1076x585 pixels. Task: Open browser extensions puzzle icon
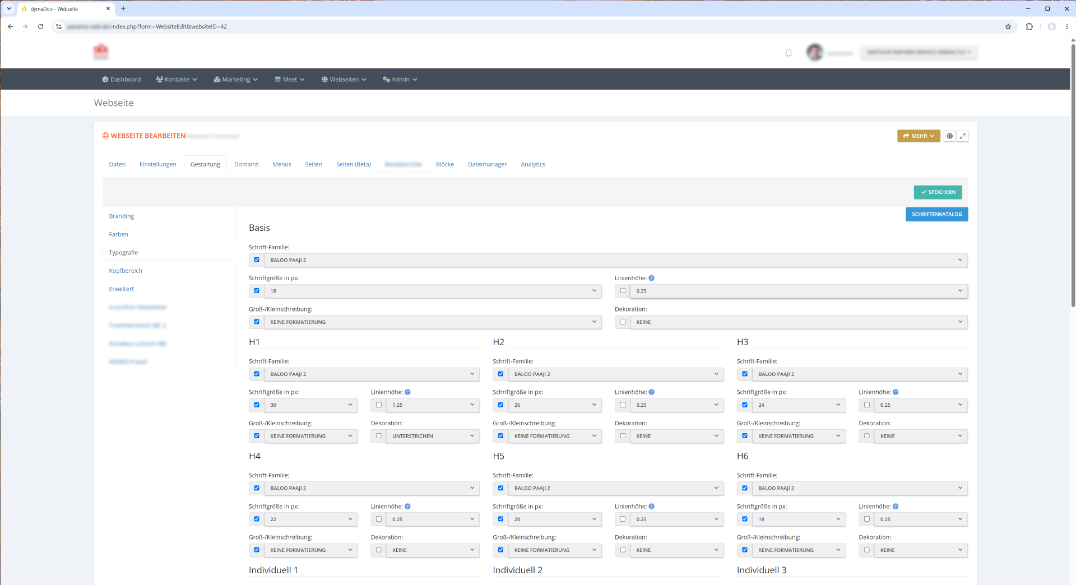tap(1029, 26)
